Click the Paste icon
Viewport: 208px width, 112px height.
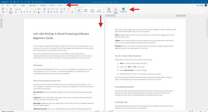[x=3, y=10]
